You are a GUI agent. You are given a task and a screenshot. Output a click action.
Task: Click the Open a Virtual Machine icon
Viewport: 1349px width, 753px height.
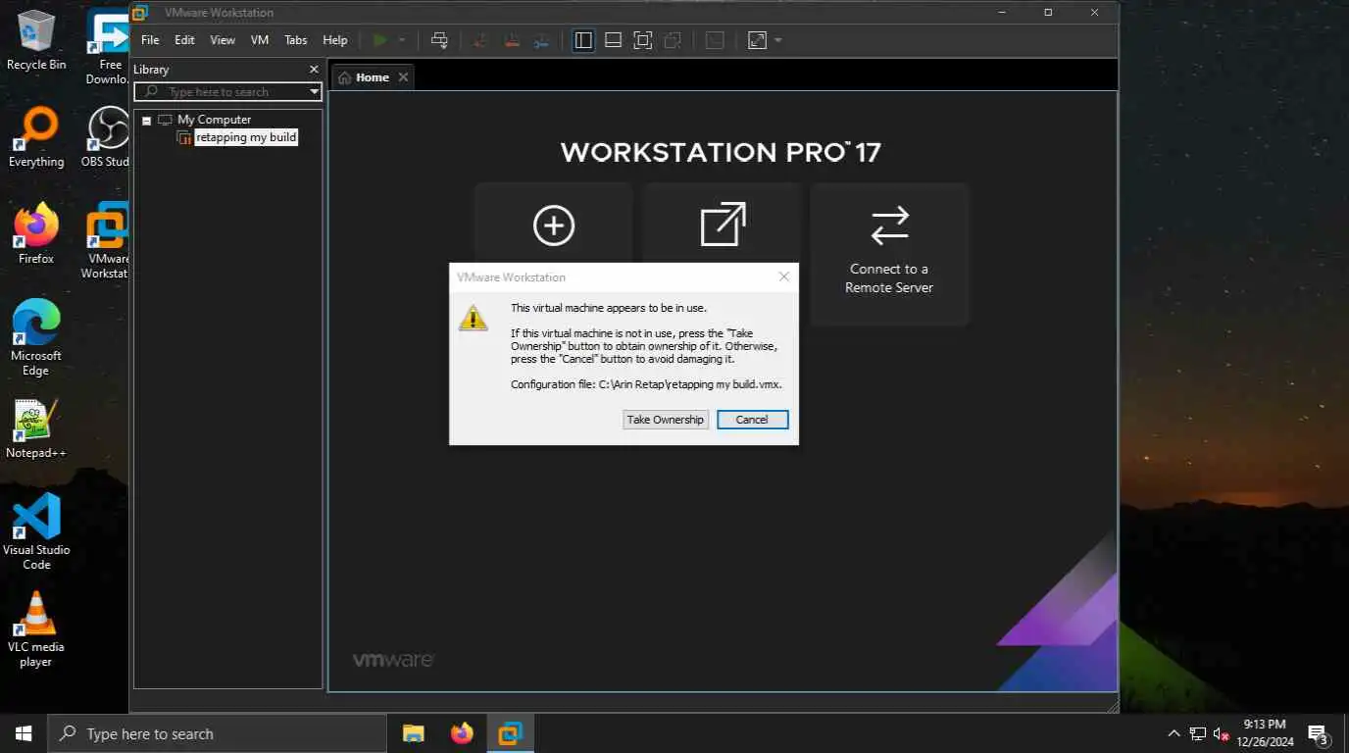(x=723, y=225)
